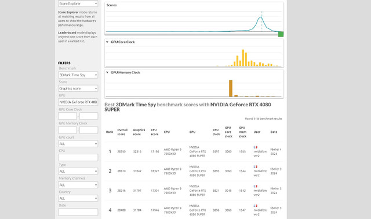371x219 pixels.
Task: Open the Country ALL dropdown
Action: (78, 199)
